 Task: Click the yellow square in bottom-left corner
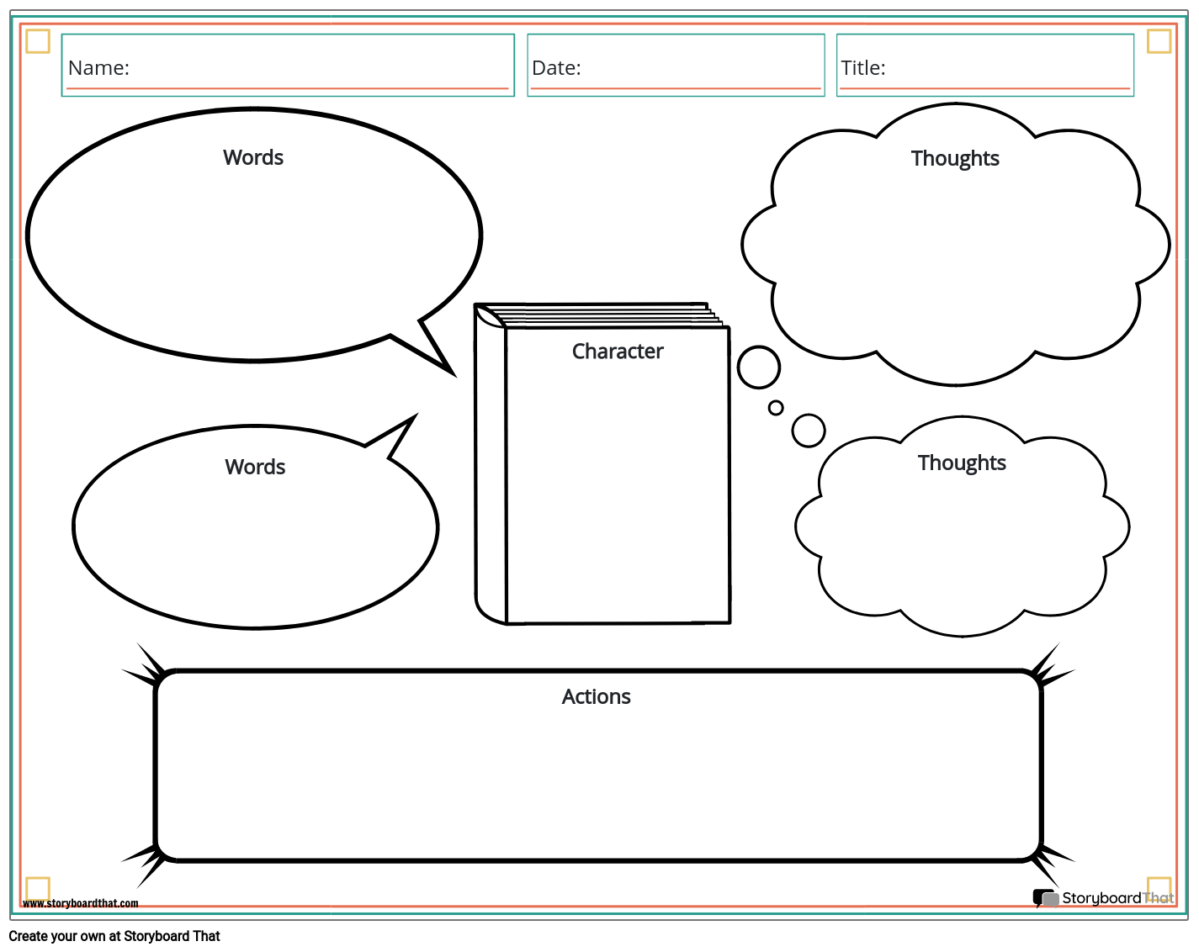click(x=38, y=888)
